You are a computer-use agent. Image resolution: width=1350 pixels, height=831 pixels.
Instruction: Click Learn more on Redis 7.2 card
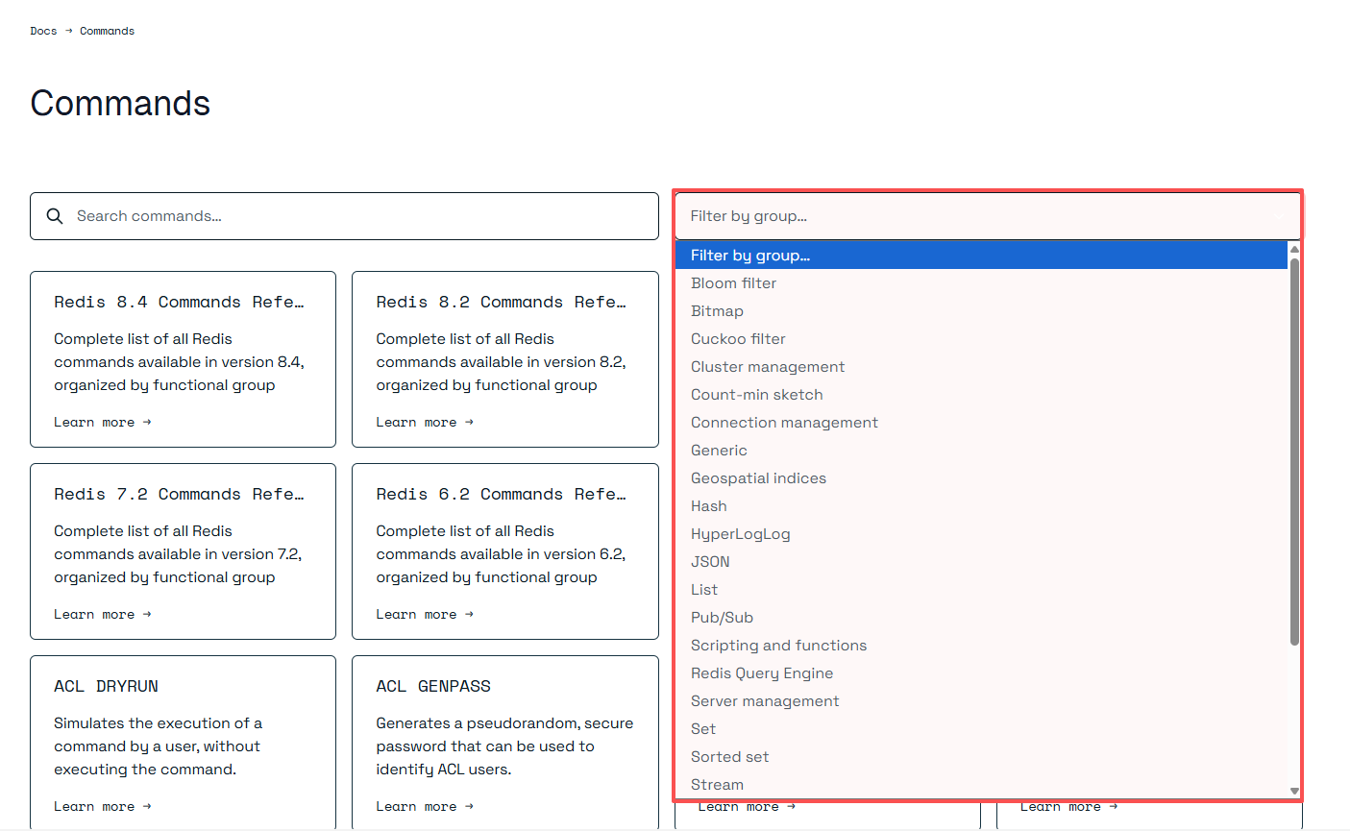[x=103, y=615]
